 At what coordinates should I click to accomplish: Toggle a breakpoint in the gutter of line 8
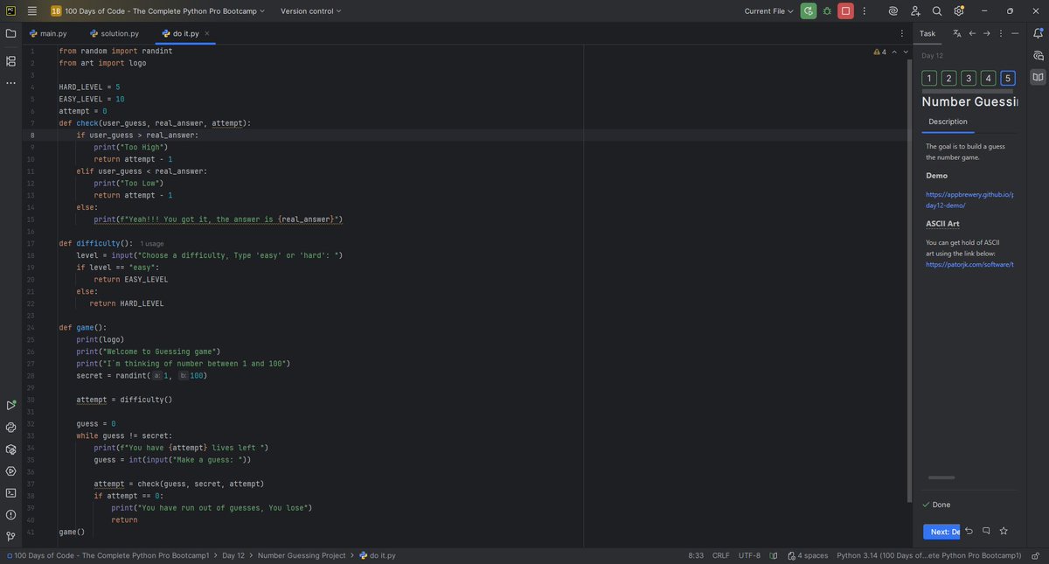(x=45, y=134)
